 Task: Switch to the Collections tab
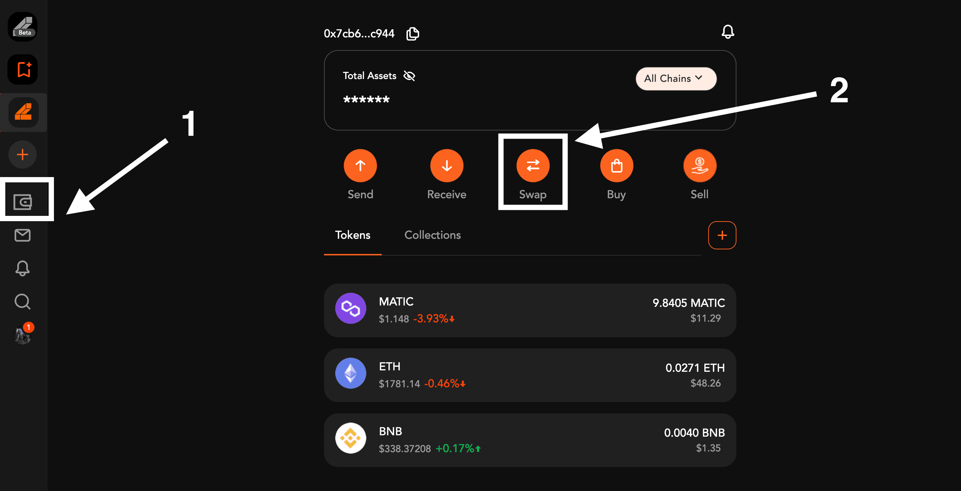[432, 235]
